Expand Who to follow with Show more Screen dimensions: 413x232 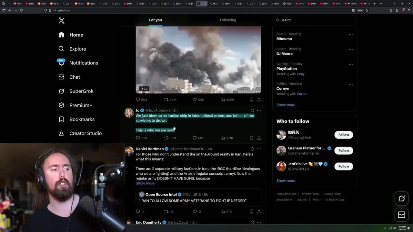pos(286,181)
